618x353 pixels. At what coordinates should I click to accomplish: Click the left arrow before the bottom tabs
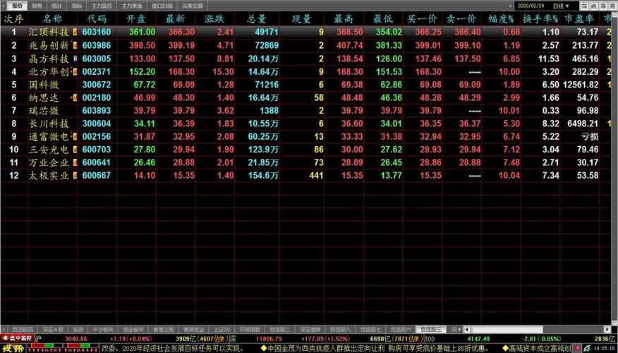point(4,329)
